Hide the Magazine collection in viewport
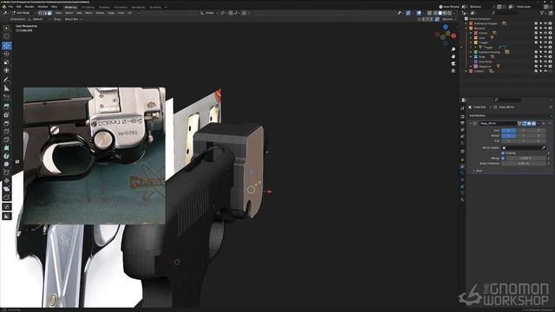 (545, 66)
